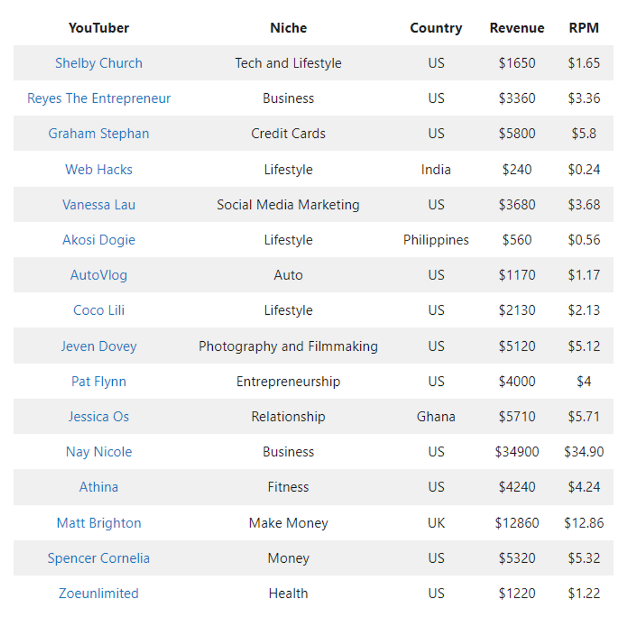
Task: Click the Matt Brighton link
Action: coord(98,523)
